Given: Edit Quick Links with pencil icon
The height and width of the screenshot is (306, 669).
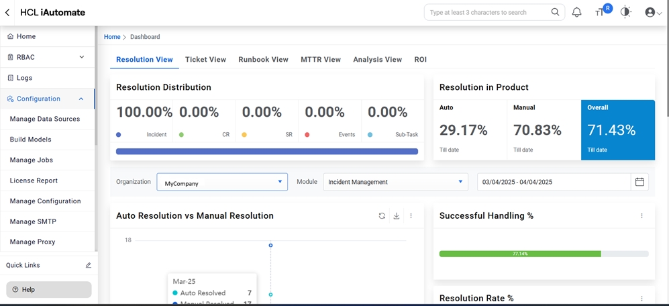Looking at the screenshot, I should point(89,265).
